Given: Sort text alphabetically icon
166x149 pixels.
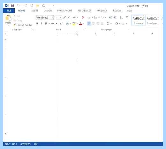Looking at the screenshot, I should point(121,17).
